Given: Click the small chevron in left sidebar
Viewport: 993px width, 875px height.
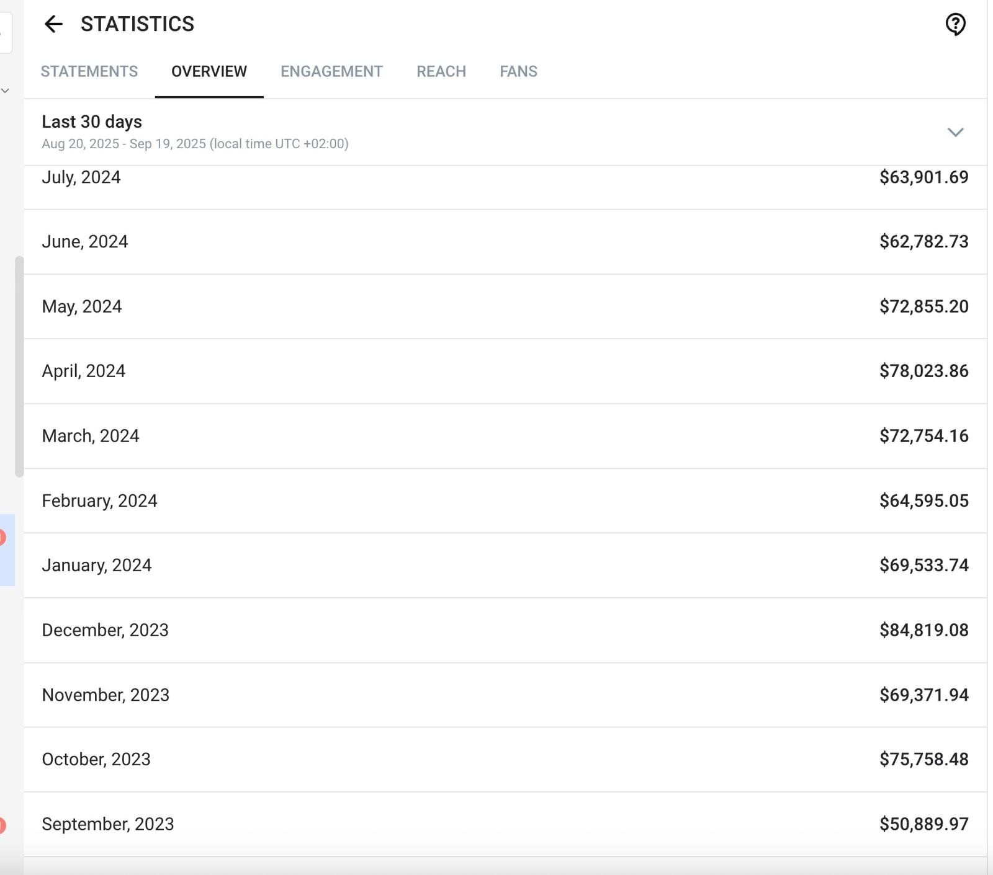Looking at the screenshot, I should pyautogui.click(x=6, y=91).
